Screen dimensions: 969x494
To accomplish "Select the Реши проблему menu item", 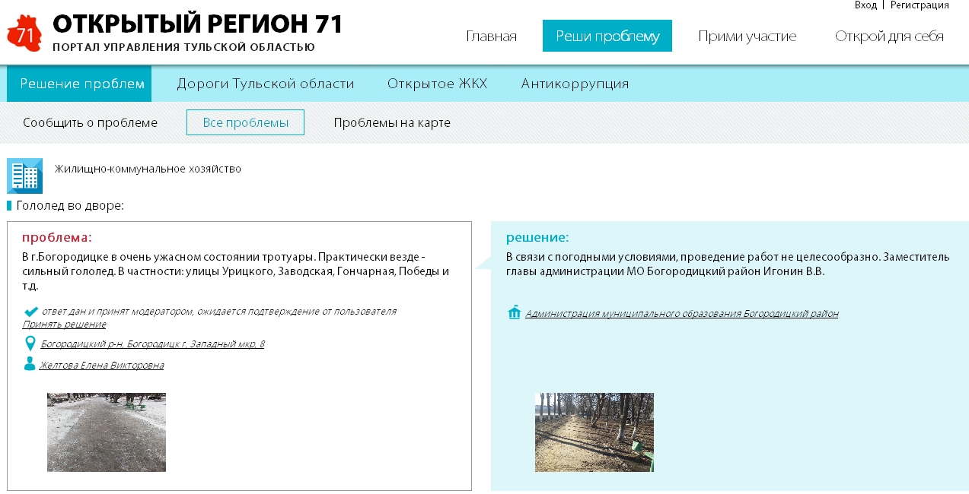I will [607, 36].
